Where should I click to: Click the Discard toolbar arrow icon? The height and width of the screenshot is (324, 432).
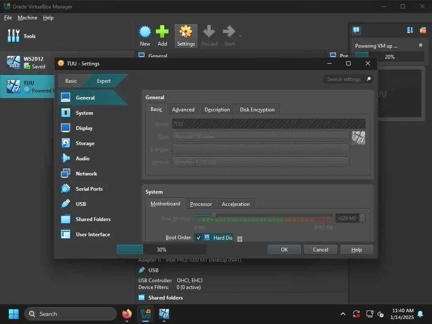coord(209,36)
